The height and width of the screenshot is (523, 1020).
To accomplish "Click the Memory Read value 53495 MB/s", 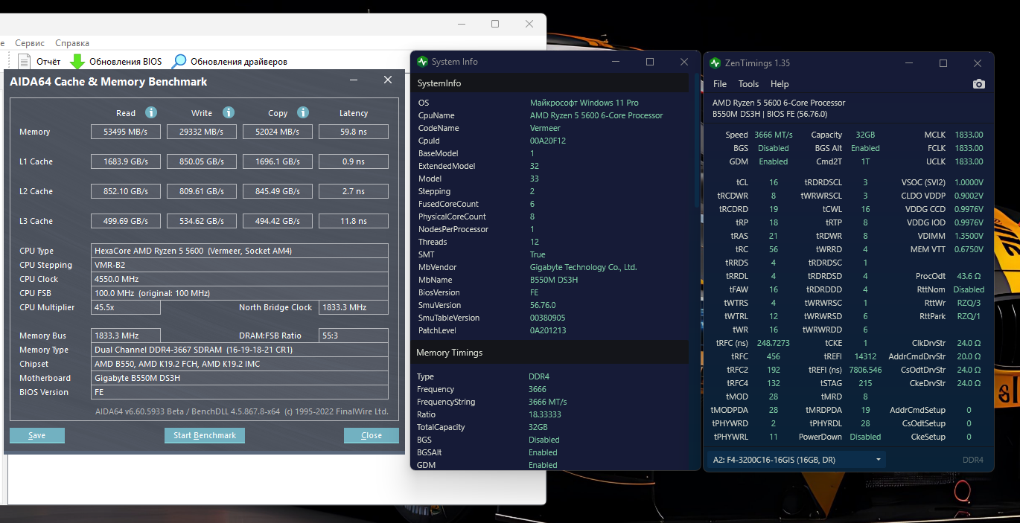I will [x=126, y=132].
